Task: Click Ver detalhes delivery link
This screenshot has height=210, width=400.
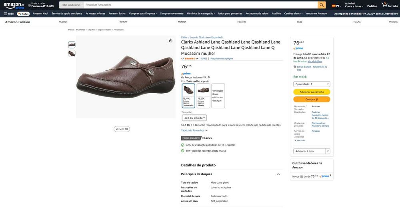Action: tap(315, 62)
